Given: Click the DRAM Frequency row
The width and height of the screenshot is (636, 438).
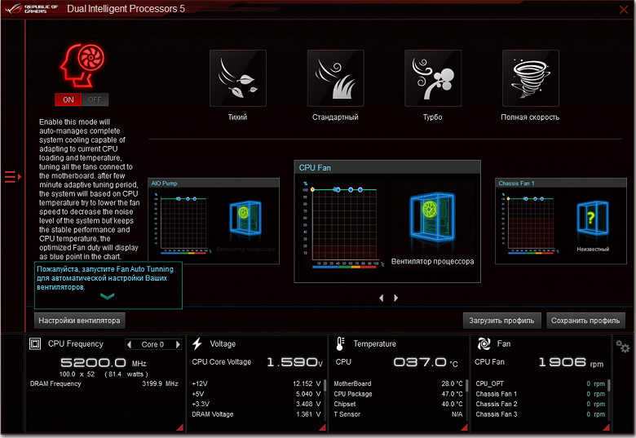Looking at the screenshot, I should tap(104, 383).
